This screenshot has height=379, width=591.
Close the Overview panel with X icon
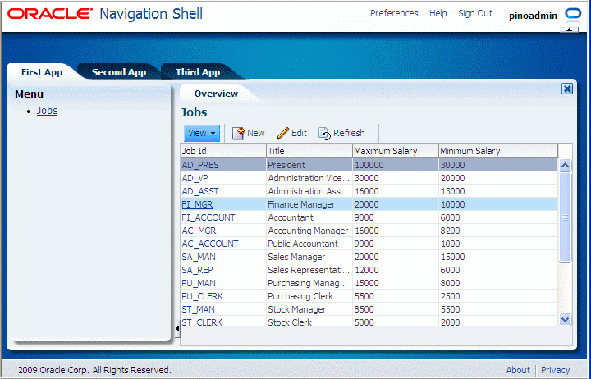coord(567,89)
